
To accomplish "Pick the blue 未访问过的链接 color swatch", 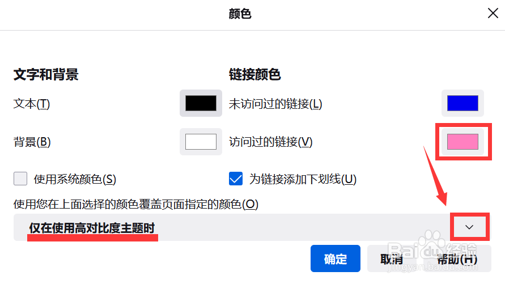I will (462, 103).
